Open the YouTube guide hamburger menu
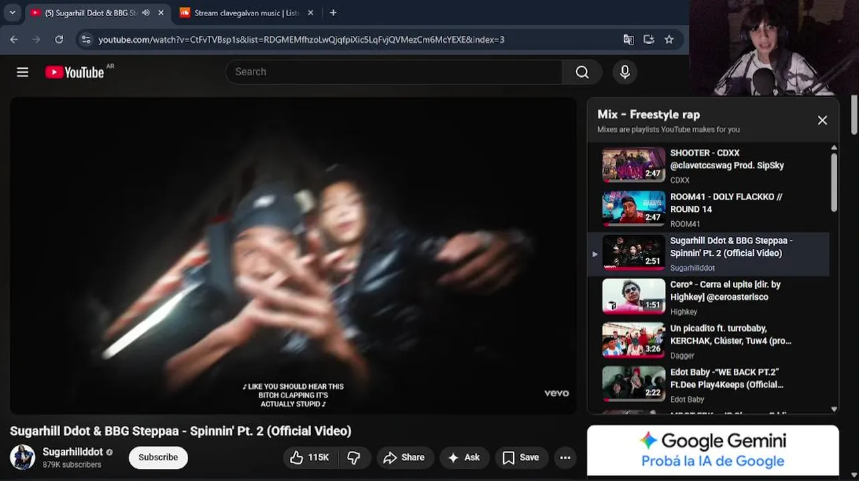This screenshot has width=859, height=481. point(23,72)
